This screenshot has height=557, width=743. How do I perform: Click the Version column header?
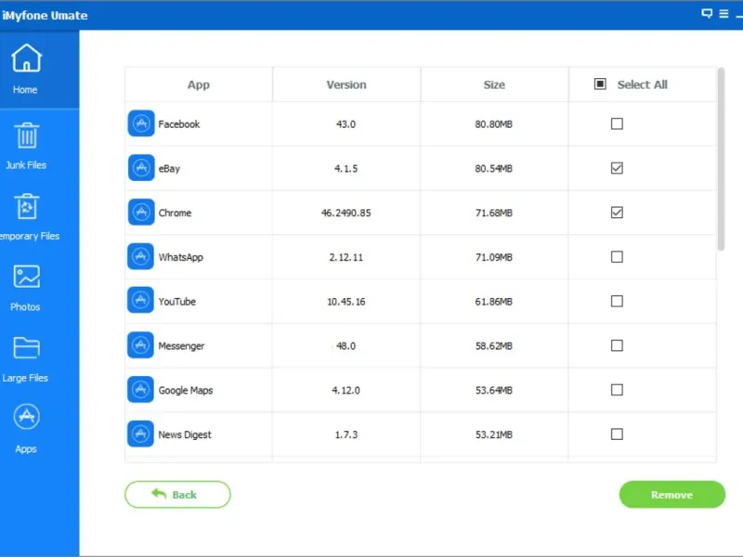click(346, 84)
